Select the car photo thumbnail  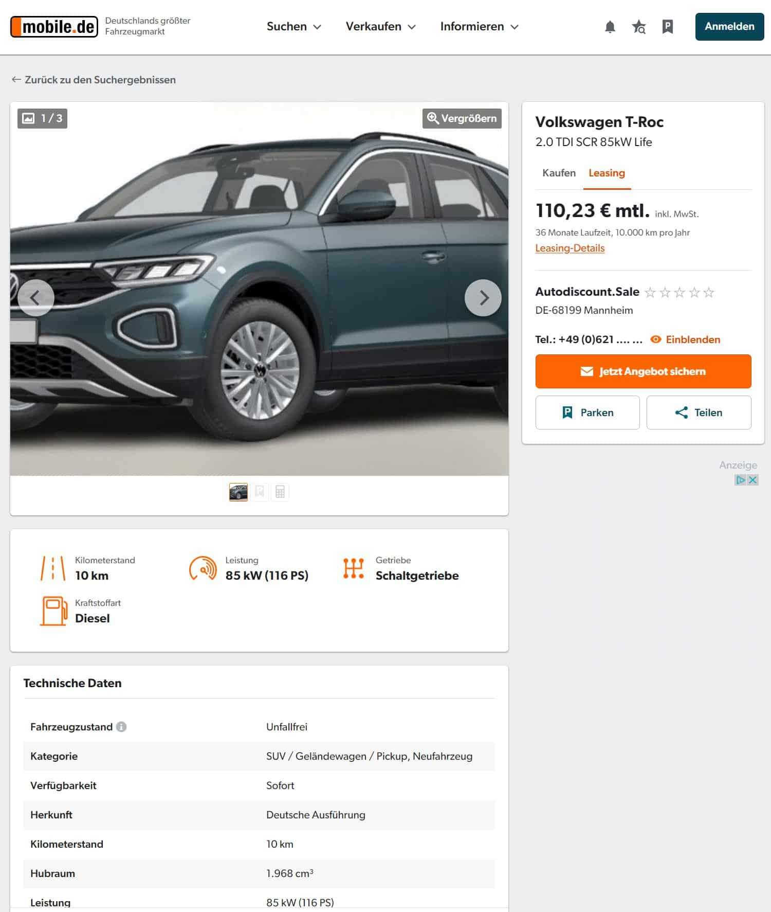(x=238, y=492)
